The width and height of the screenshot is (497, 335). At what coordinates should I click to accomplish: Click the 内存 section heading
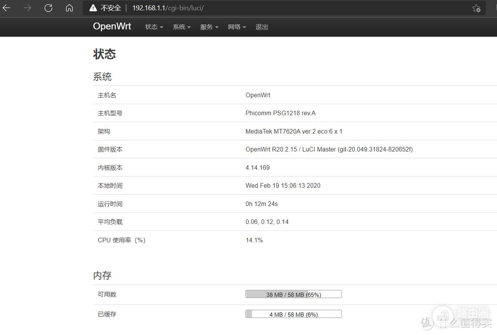102,276
